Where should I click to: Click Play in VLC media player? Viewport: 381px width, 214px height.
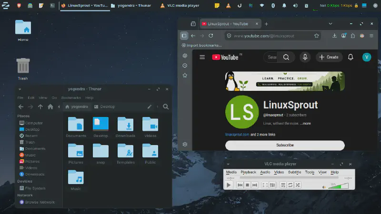(229, 185)
